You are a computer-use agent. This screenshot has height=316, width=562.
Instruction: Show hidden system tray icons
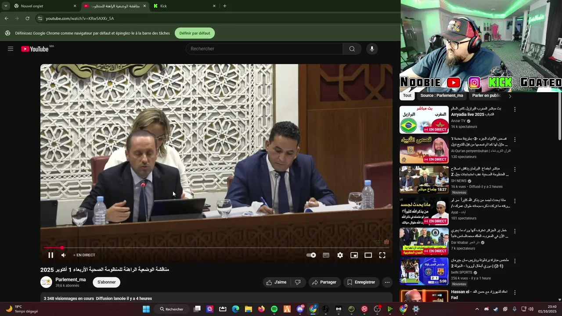tap(477, 309)
